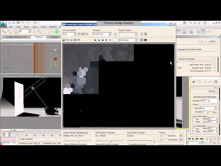Image resolution: width=221 pixels, height=166 pixels.
Task: Click the Go to End playback button
Action: coord(202,139)
